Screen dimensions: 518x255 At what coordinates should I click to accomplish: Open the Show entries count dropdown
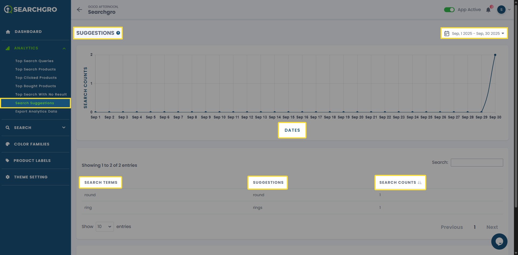coord(104,227)
